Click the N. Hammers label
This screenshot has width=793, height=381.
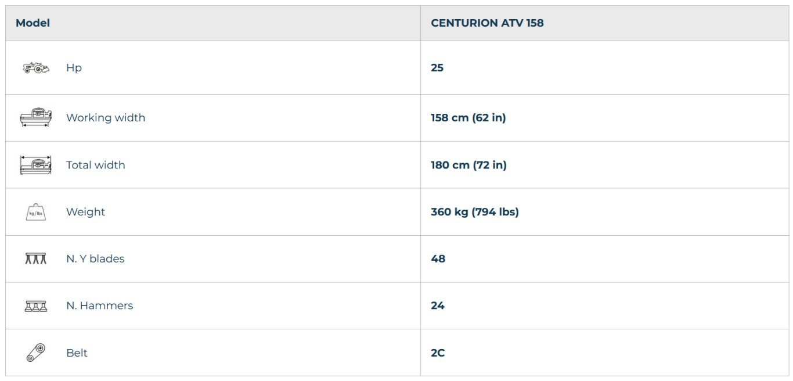click(99, 305)
